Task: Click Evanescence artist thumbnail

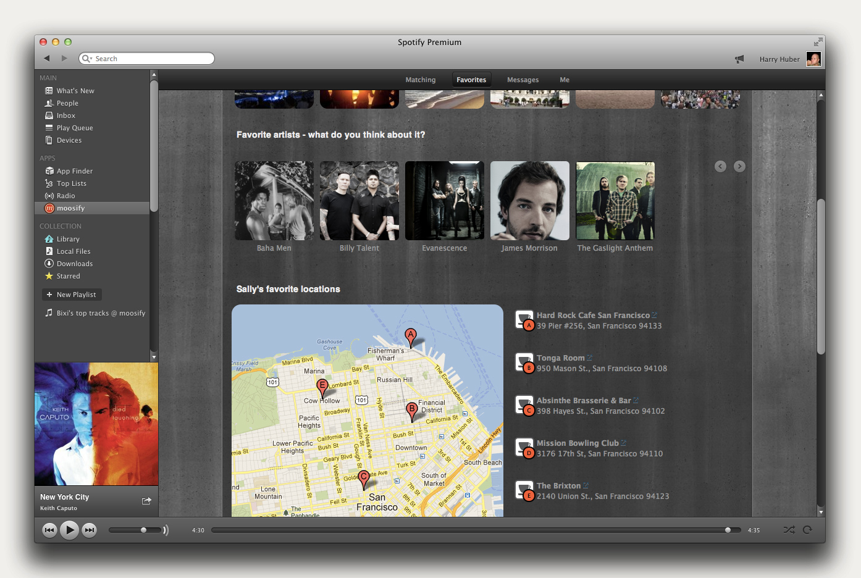Action: 445,201
